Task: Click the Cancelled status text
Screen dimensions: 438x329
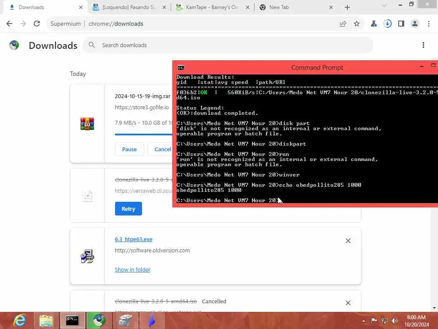Action: tap(214, 301)
